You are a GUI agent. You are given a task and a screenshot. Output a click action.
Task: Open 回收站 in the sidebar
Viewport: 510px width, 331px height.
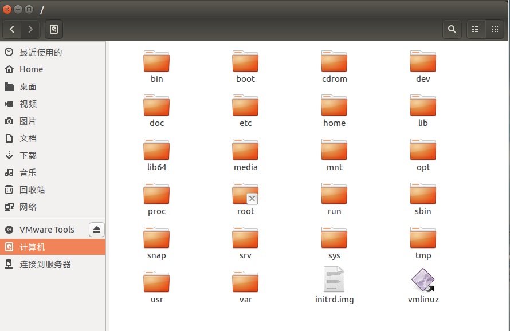(53, 190)
